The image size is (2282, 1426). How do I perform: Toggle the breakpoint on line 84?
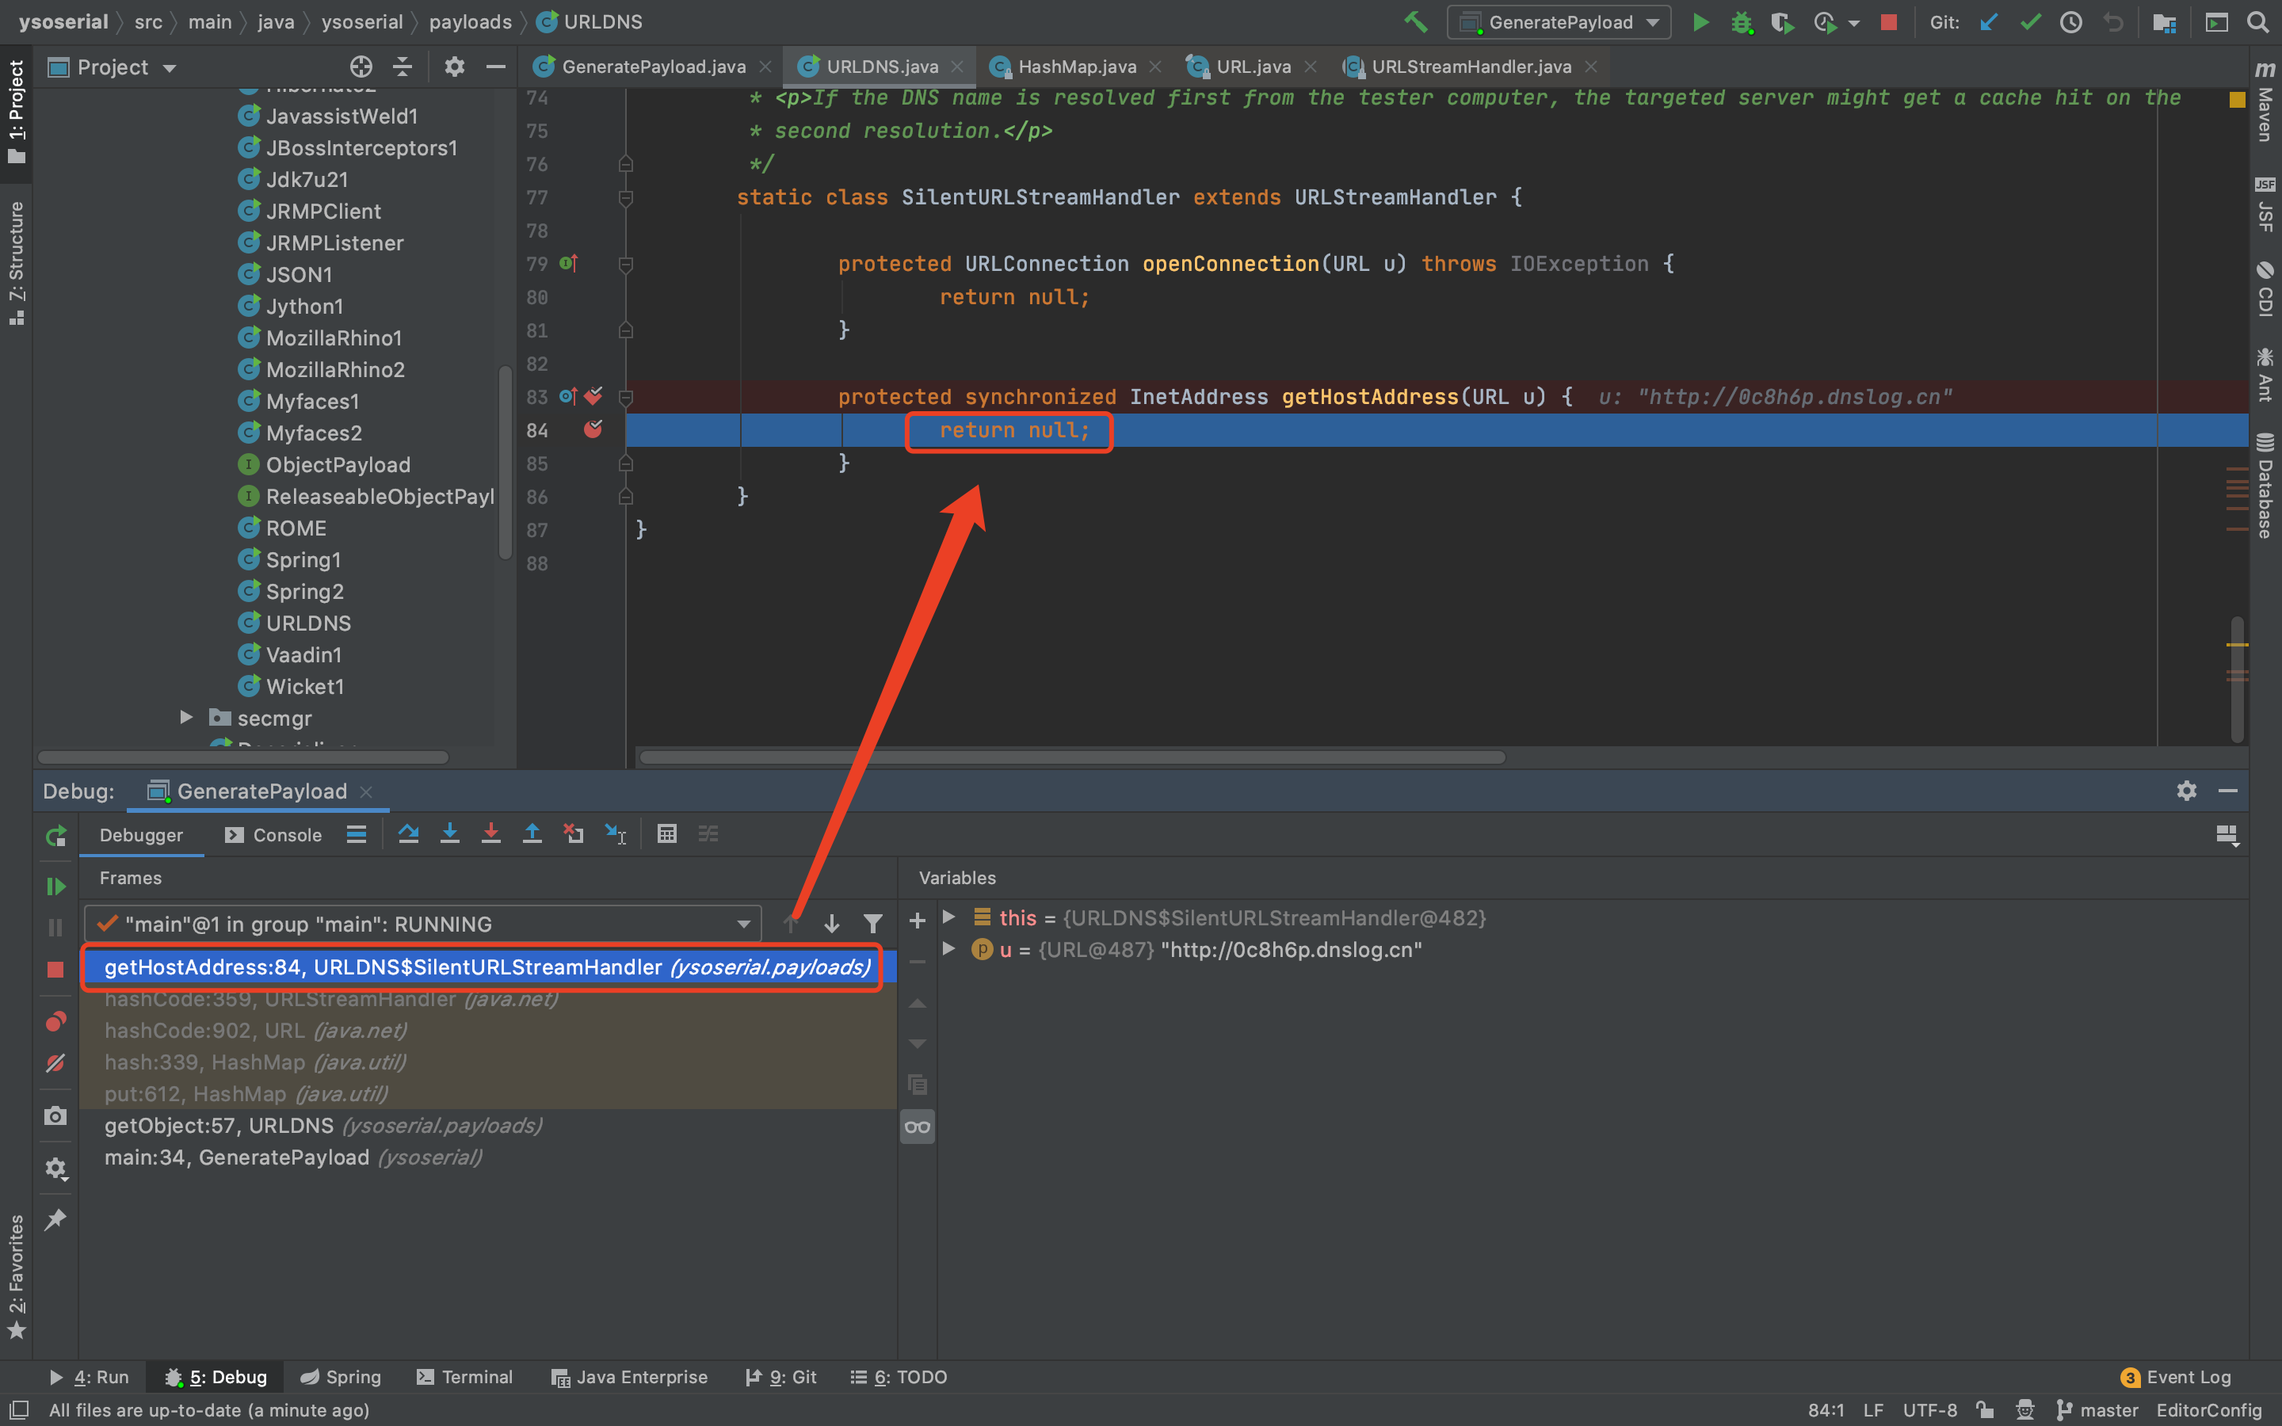pyautogui.click(x=593, y=430)
